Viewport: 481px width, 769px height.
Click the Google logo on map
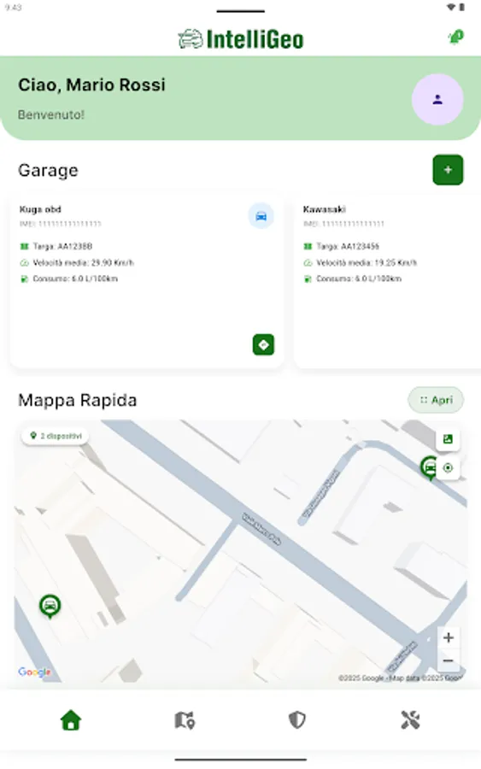[x=34, y=672]
